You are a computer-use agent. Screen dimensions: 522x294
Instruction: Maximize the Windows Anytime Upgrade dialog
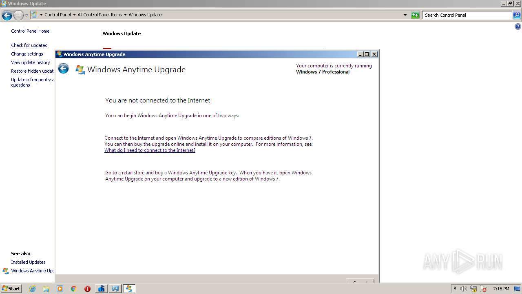tap(367, 54)
